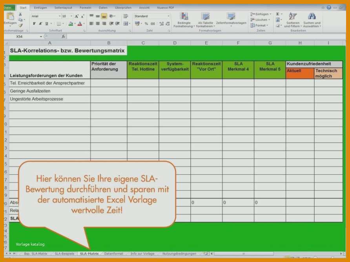The height and width of the screenshot is (262, 350).
Task: Align text left
Action: pos(91,23)
